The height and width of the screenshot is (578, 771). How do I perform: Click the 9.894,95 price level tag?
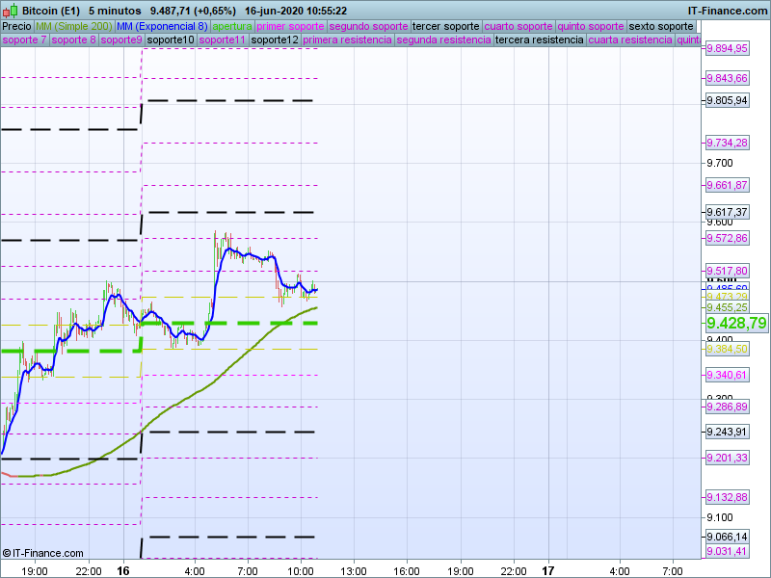point(727,48)
